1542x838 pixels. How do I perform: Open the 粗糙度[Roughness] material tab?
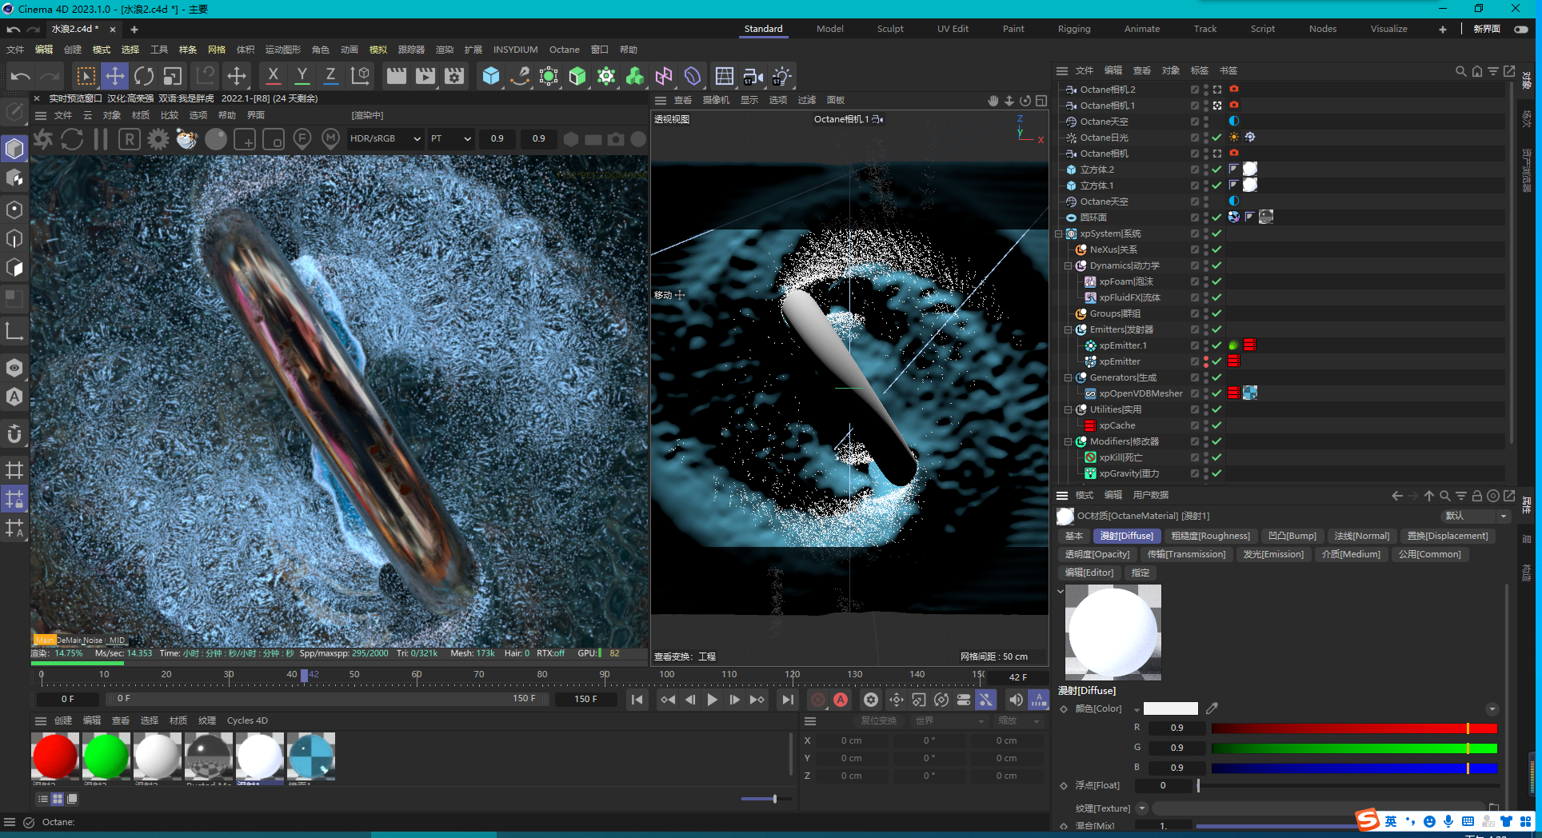[x=1209, y=536]
